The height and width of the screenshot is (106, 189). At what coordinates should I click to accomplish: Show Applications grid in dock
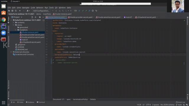(x=4, y=102)
